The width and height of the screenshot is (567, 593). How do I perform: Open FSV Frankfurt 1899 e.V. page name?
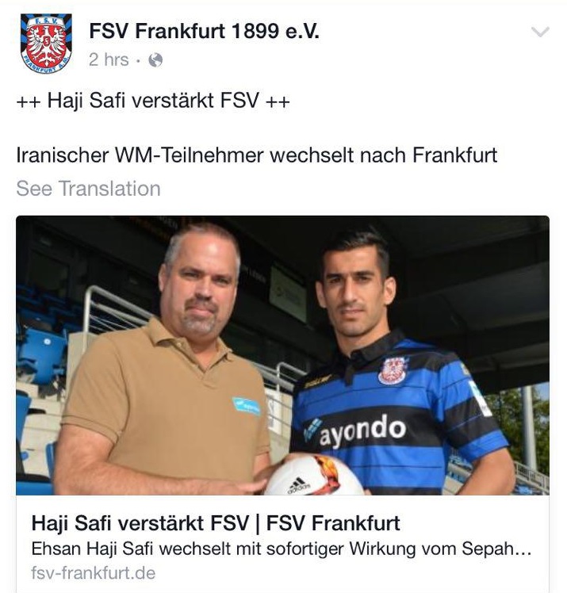205,31
